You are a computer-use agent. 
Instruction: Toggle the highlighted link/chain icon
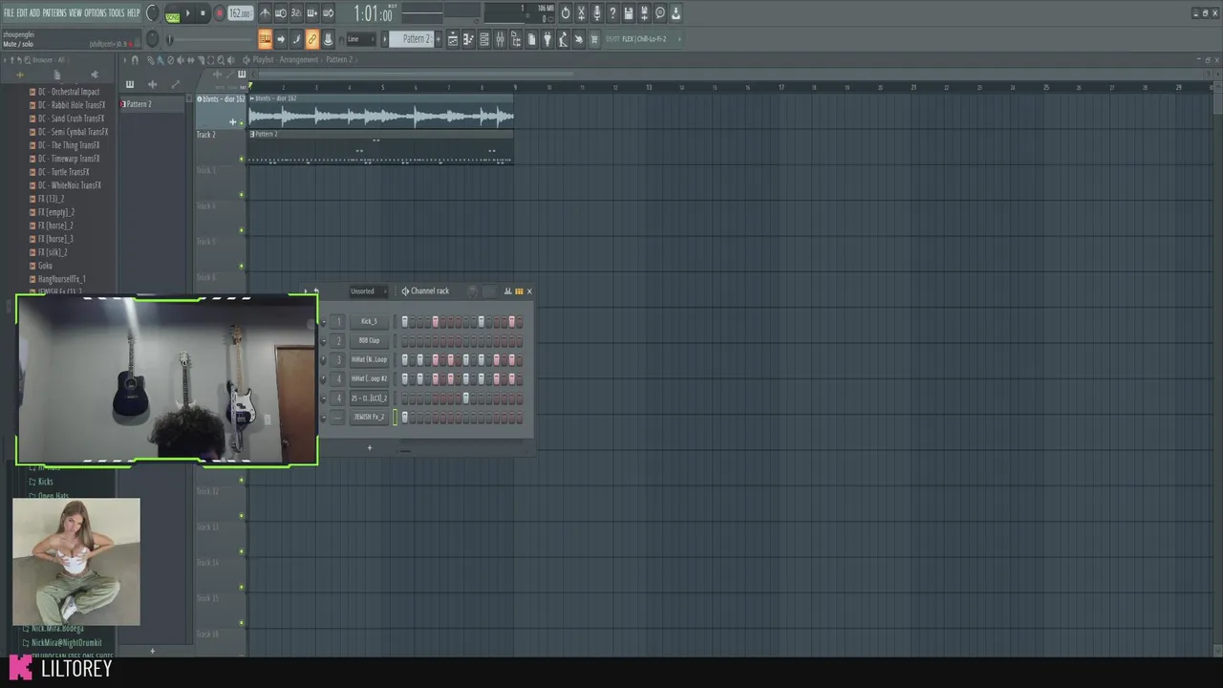point(312,39)
